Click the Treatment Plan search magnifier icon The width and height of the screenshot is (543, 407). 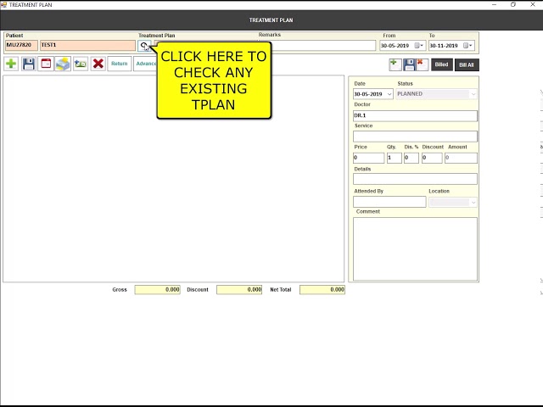143,45
